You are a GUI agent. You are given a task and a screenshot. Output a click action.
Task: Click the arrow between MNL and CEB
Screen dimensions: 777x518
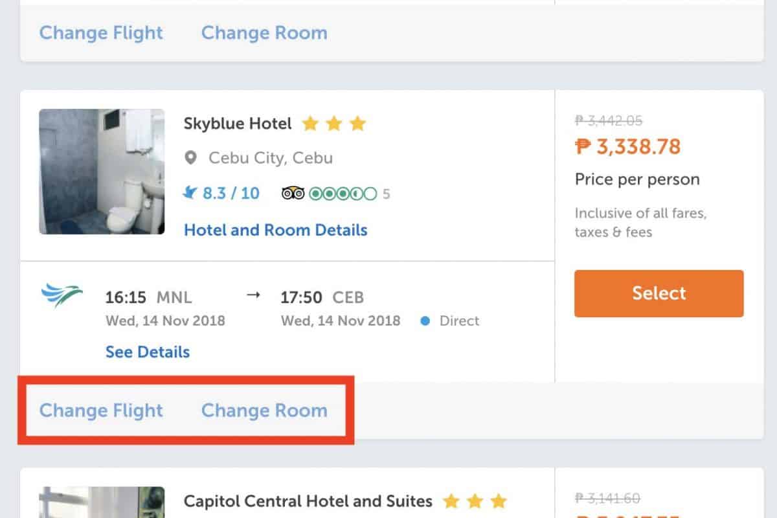pyautogui.click(x=253, y=296)
